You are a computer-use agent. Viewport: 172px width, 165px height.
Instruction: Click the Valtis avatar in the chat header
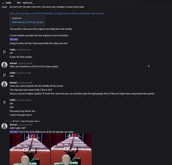point(3,3)
